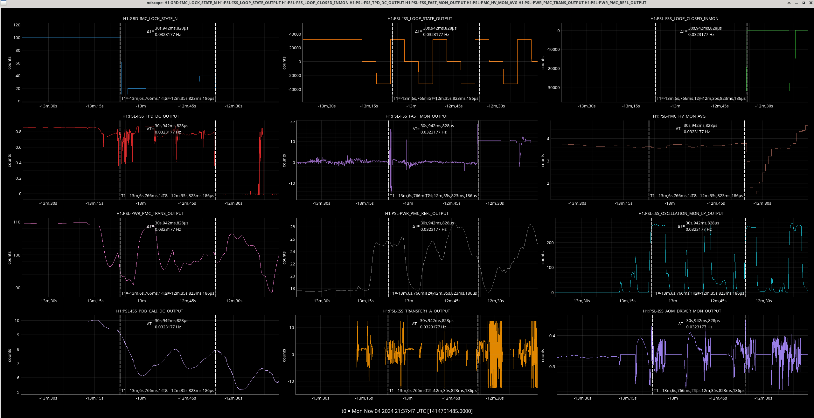The image size is (814, 418).
Task: Select the T2 cursor line in ISS_TRANSFER1_A_OUTPUT plot
Action: (478, 355)
